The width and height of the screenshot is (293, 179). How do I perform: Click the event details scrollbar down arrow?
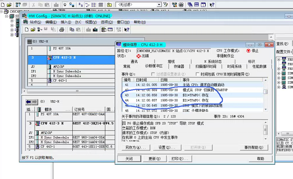coord(266,139)
